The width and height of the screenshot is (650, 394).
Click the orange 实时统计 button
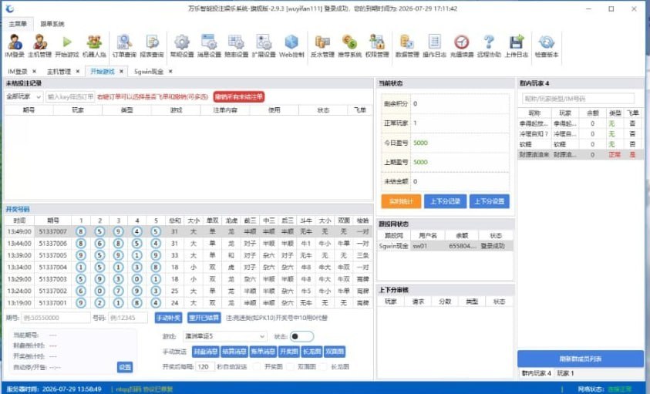(x=401, y=201)
